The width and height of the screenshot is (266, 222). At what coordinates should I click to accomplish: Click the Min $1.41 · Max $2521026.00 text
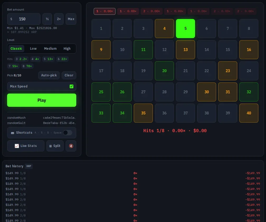[32, 28]
